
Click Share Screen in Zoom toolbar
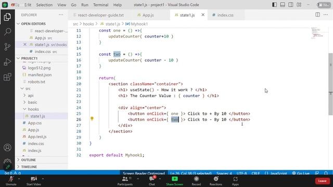pos(175,181)
